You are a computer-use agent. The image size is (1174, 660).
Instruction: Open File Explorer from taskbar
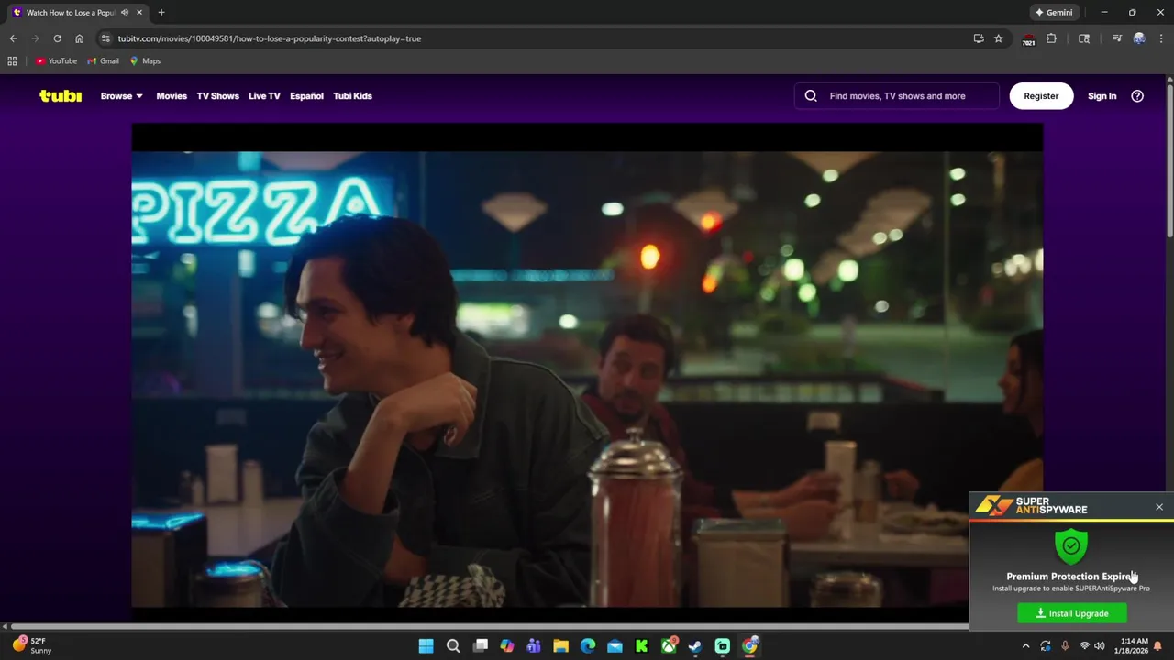pos(560,645)
